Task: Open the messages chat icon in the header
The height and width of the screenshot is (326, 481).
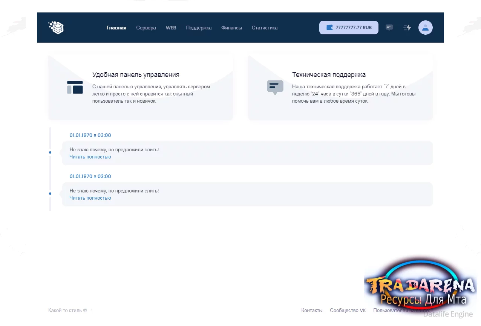Action: point(389,28)
